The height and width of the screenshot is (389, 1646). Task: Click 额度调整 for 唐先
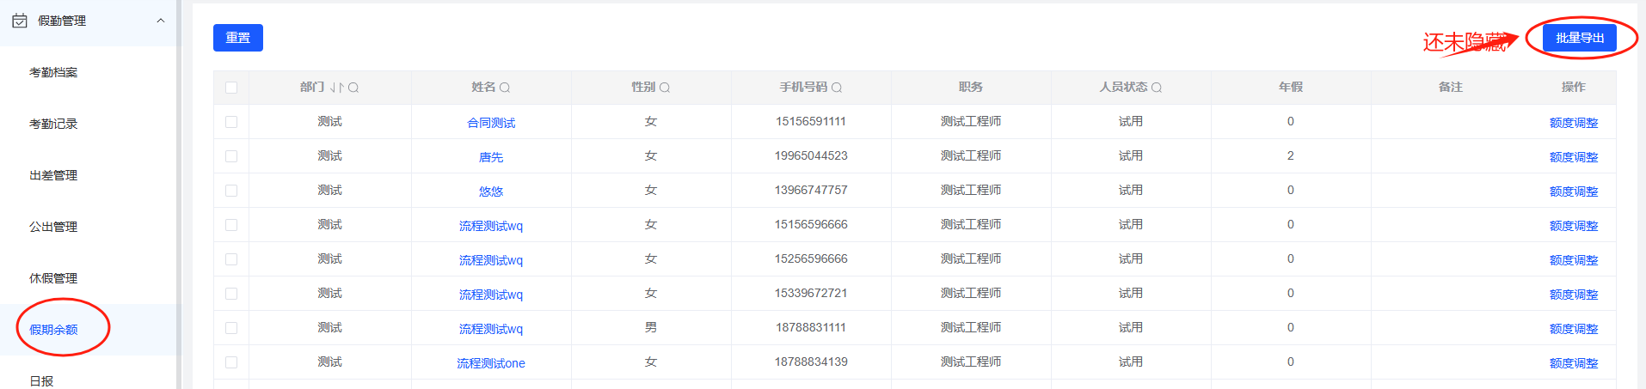[1574, 157]
